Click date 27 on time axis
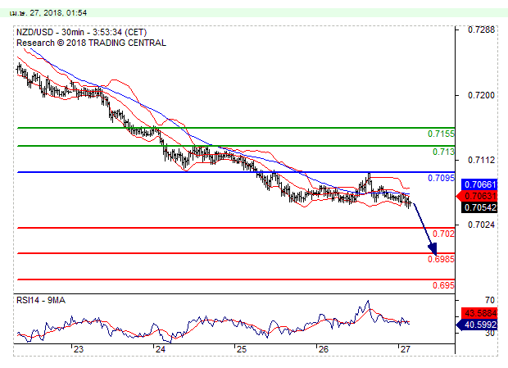The width and height of the screenshot is (508, 368). click(406, 349)
